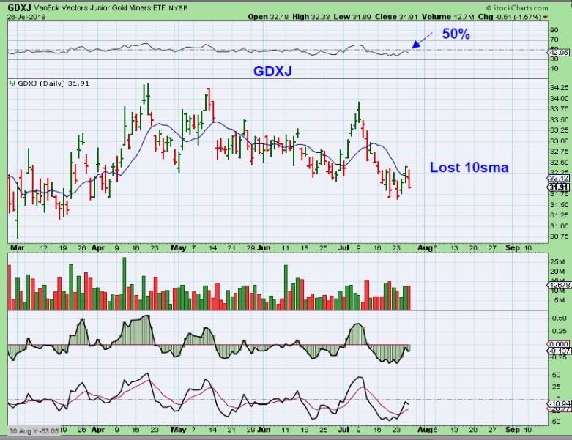The height and width of the screenshot is (440, 572).
Task: Click the 10 level on RSI axis
Action: 554,69
